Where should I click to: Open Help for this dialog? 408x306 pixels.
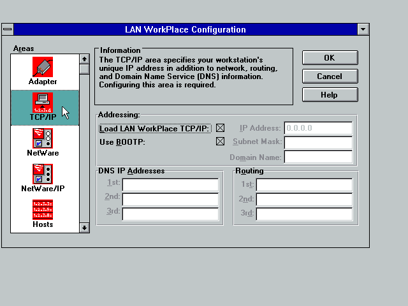pyautogui.click(x=330, y=95)
